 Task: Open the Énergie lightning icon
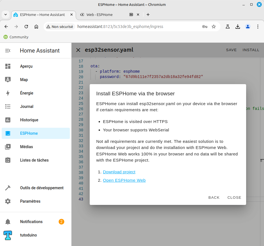coord(8,93)
